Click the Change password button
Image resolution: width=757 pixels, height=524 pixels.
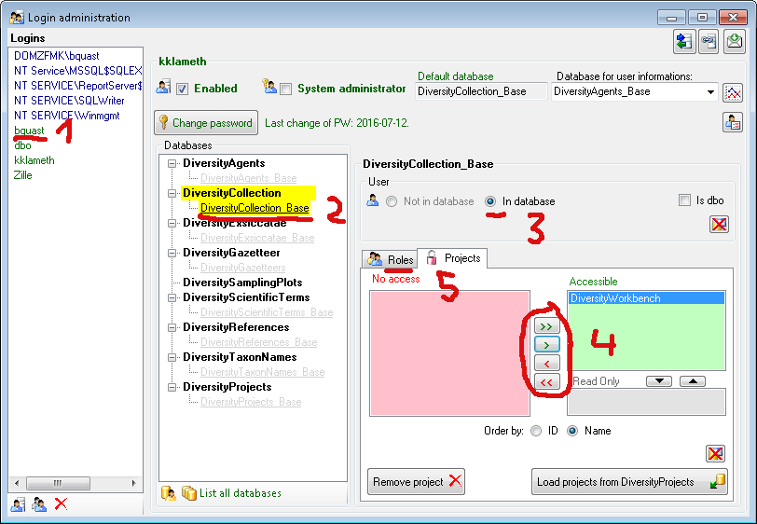[205, 122]
